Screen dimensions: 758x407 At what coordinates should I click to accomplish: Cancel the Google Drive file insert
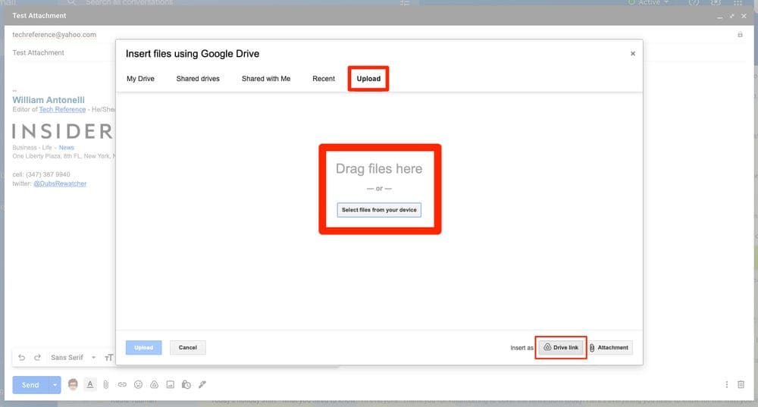187,348
